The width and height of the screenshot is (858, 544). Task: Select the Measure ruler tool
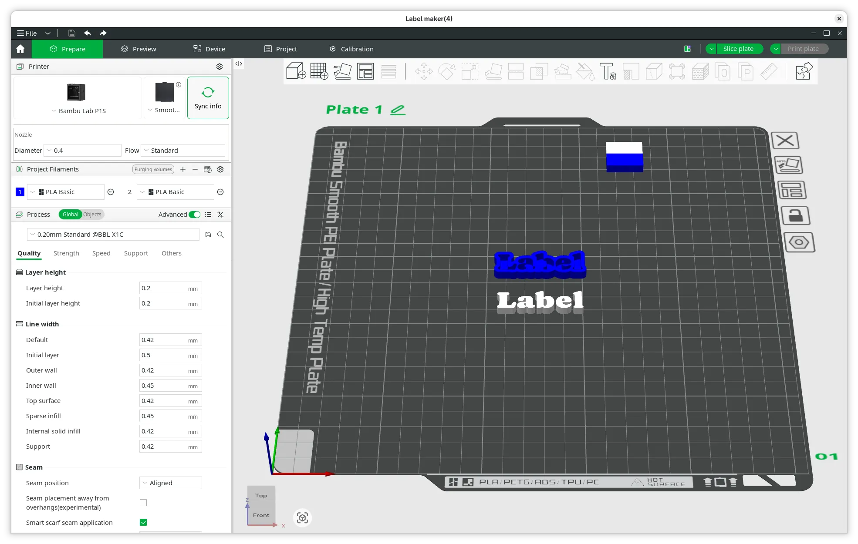pos(769,71)
